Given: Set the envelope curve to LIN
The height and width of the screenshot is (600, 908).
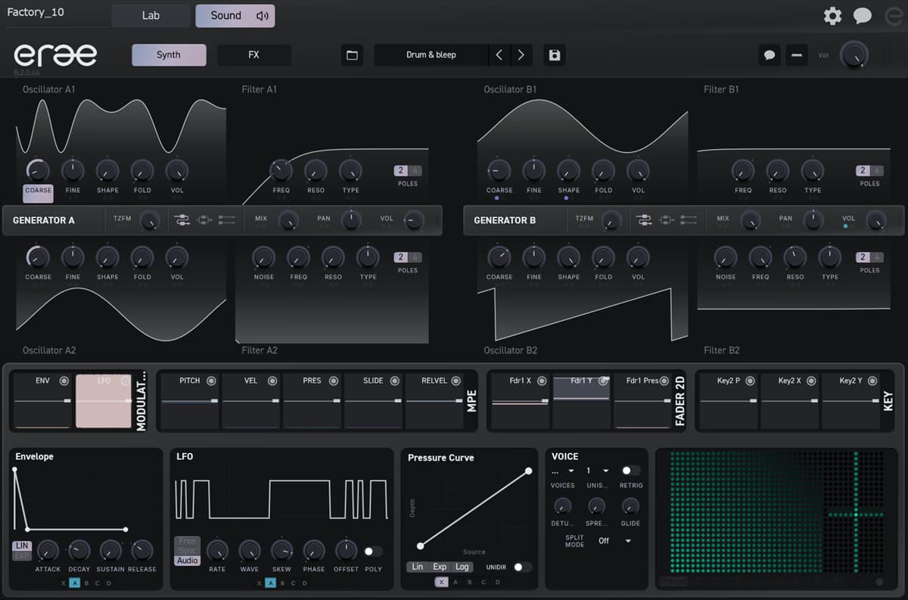Looking at the screenshot, I should [x=22, y=546].
